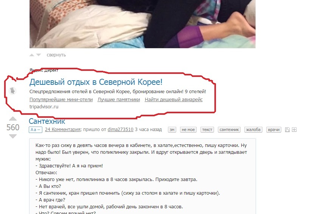Screen dimensions: 315x214
Task: Select the жалоба tag
Action: (253, 130)
